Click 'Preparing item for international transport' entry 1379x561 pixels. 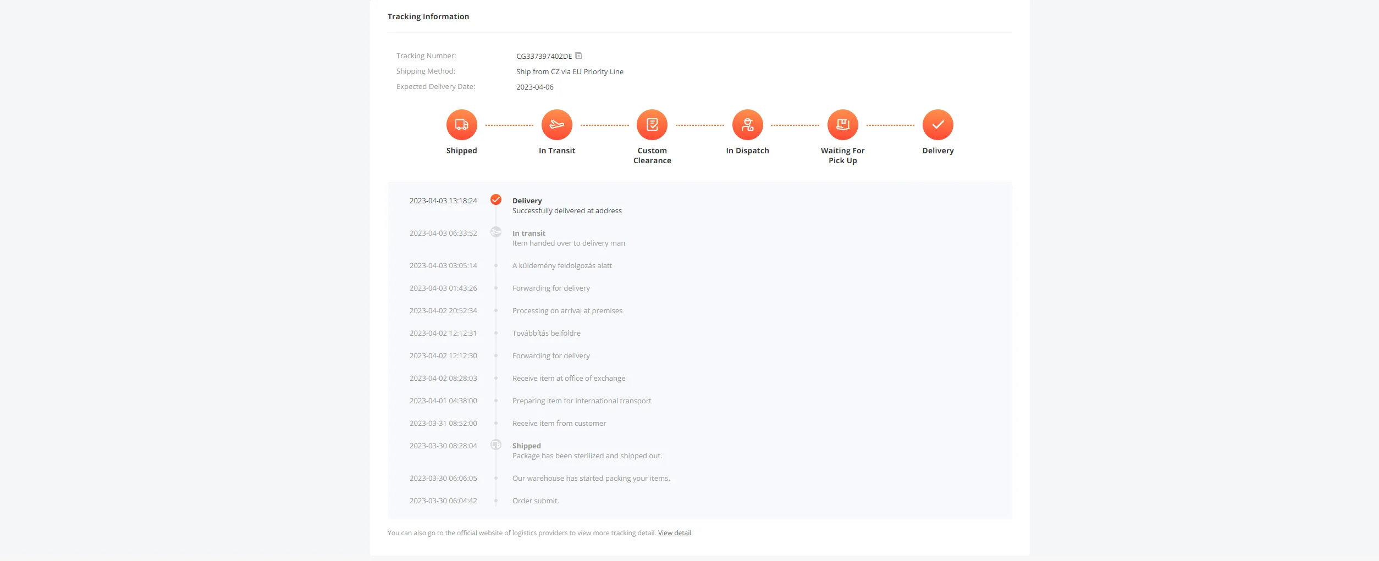click(x=581, y=401)
